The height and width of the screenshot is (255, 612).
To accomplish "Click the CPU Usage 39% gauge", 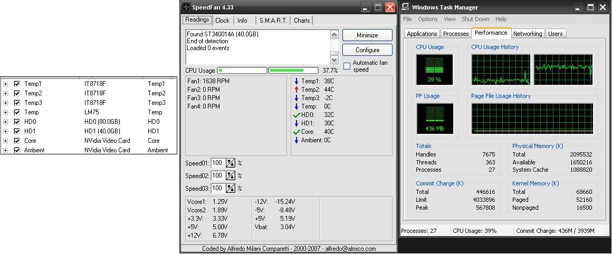I will coord(434,70).
